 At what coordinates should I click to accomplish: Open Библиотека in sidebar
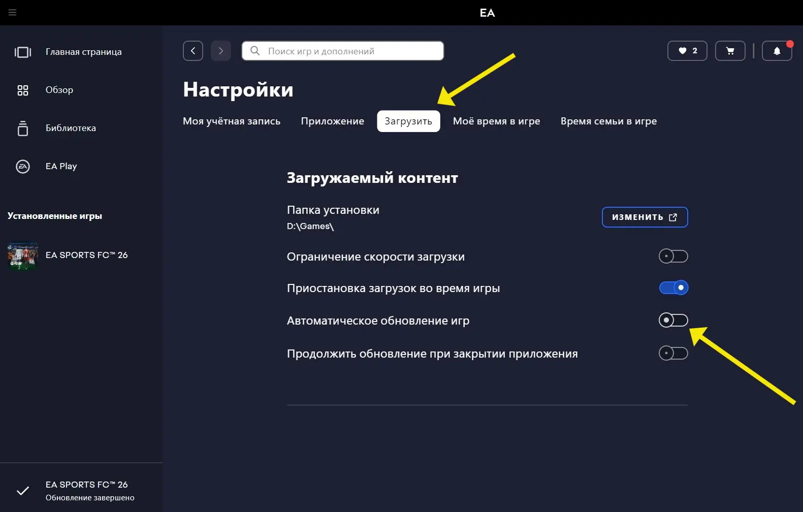coord(71,128)
